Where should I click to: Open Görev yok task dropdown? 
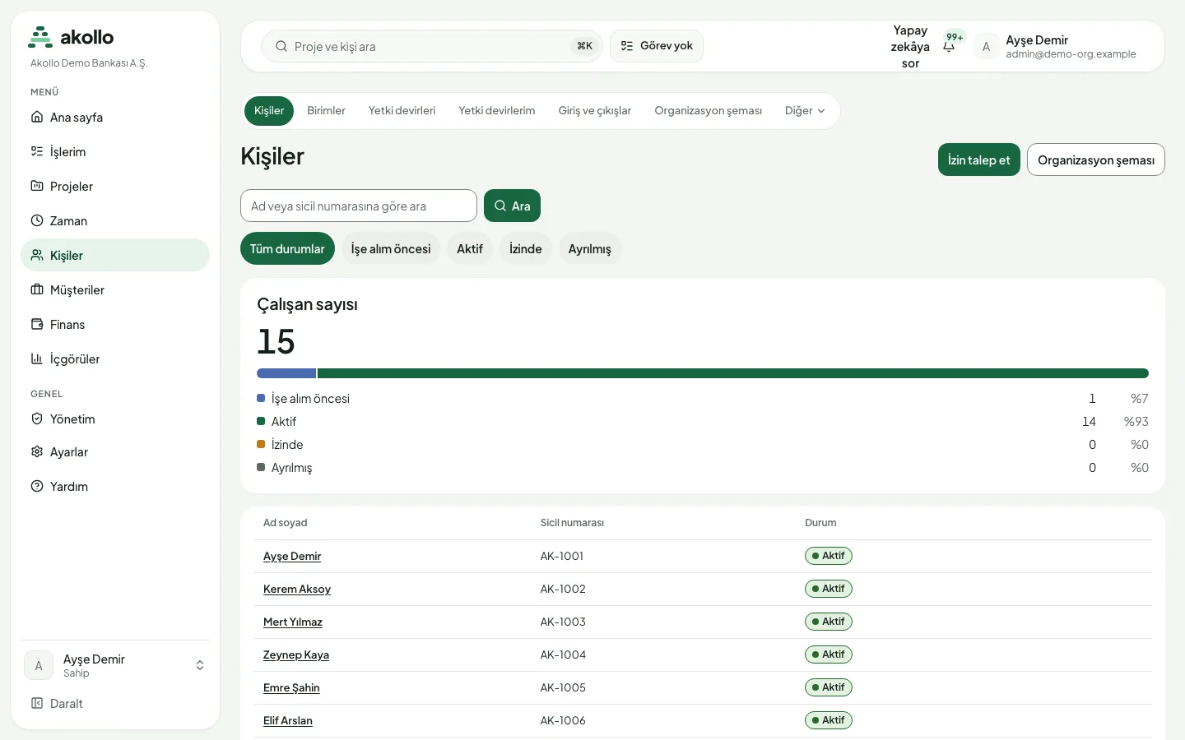coord(657,46)
